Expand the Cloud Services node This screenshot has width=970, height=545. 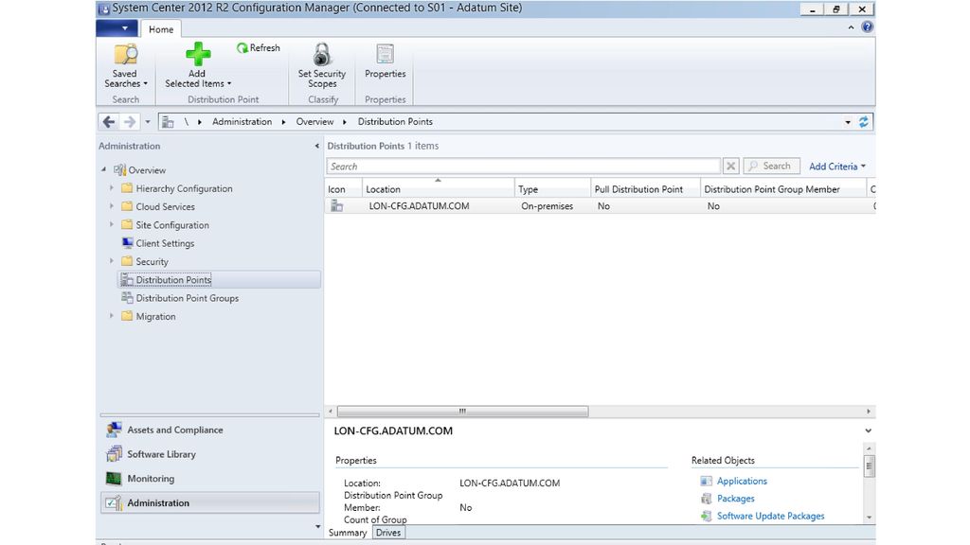[x=112, y=206]
